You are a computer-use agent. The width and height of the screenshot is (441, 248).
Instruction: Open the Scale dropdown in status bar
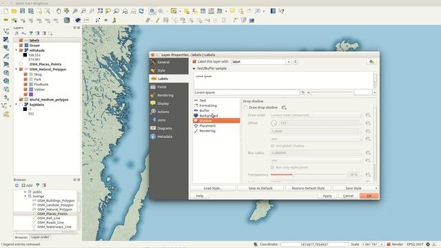pyautogui.click(x=382, y=245)
